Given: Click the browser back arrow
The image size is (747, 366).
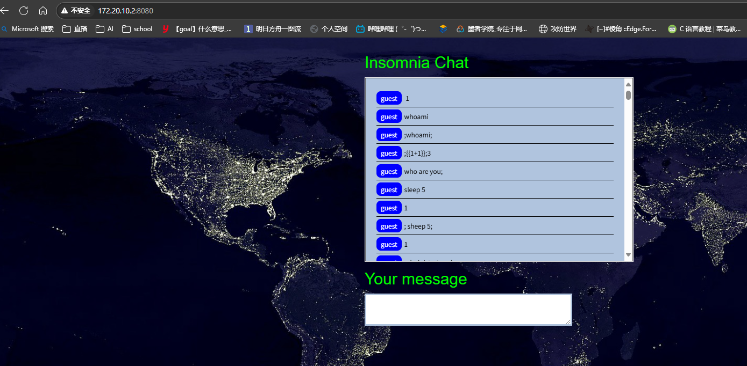Looking at the screenshot, I should point(5,11).
